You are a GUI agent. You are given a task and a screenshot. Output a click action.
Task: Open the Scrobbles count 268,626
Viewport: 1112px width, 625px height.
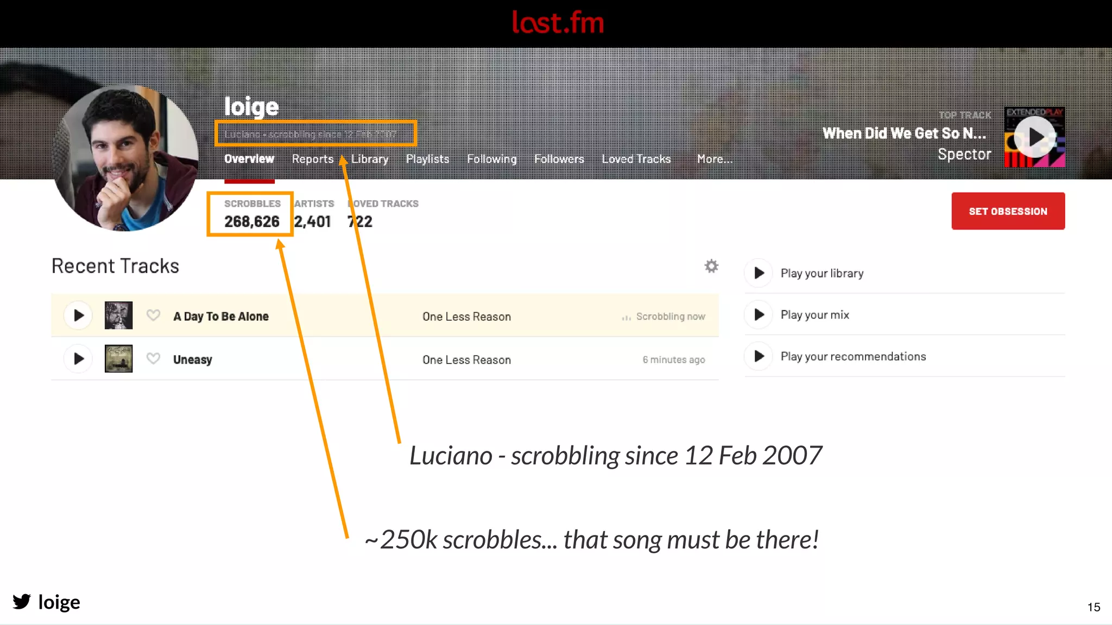(x=252, y=222)
